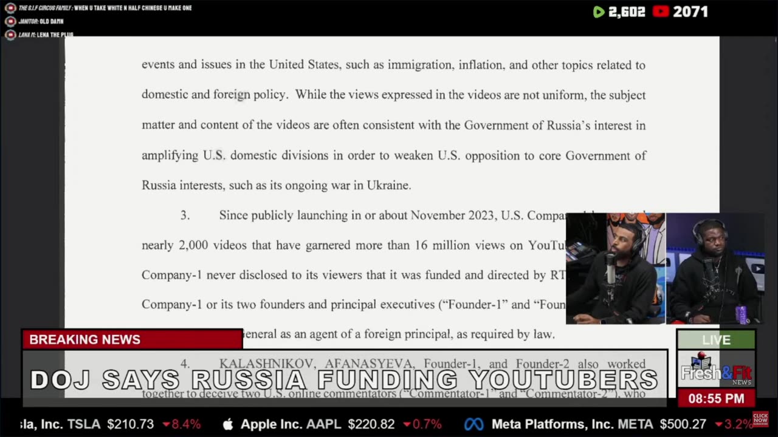Click the line 'Company-1 or its two founders and principal executives'
Viewport: 778px width, 437px height.
(354, 305)
